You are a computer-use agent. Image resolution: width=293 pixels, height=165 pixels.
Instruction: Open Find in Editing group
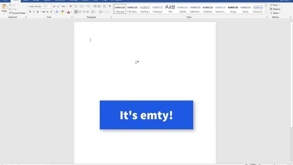pyautogui.click(x=275, y=5)
